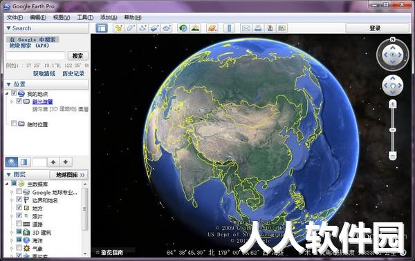The width and height of the screenshot is (415, 261).
Task: Enable the 道路 layer checkbox
Action: [19, 224]
